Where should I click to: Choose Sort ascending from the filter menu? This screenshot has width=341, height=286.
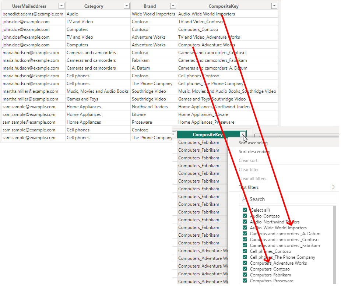click(253, 143)
